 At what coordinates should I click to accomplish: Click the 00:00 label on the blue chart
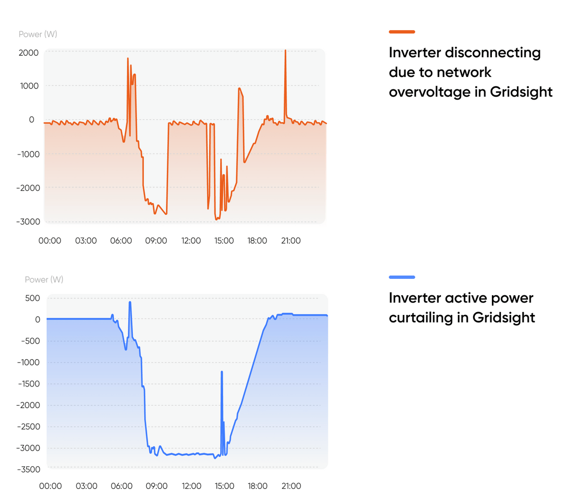point(50,486)
